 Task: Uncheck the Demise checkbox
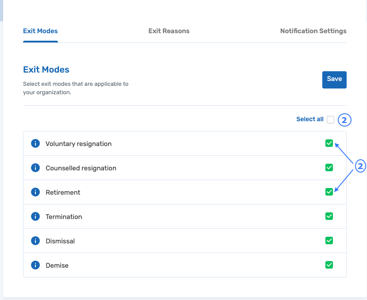329,265
